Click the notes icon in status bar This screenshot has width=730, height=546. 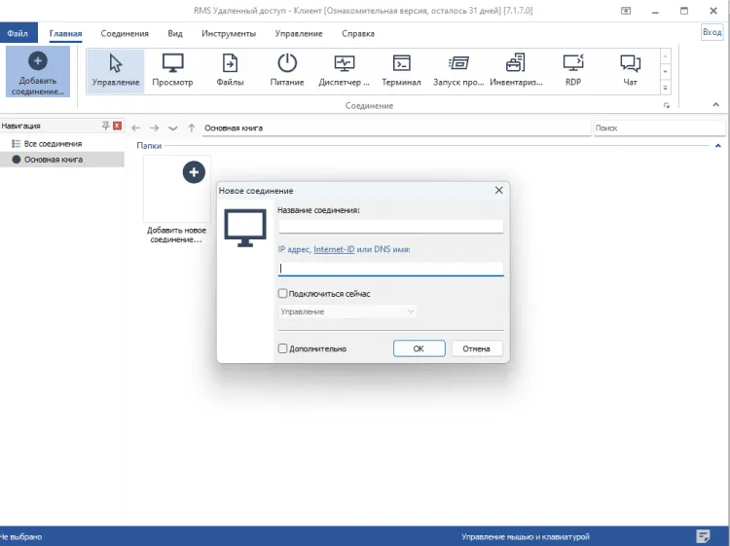(703, 536)
